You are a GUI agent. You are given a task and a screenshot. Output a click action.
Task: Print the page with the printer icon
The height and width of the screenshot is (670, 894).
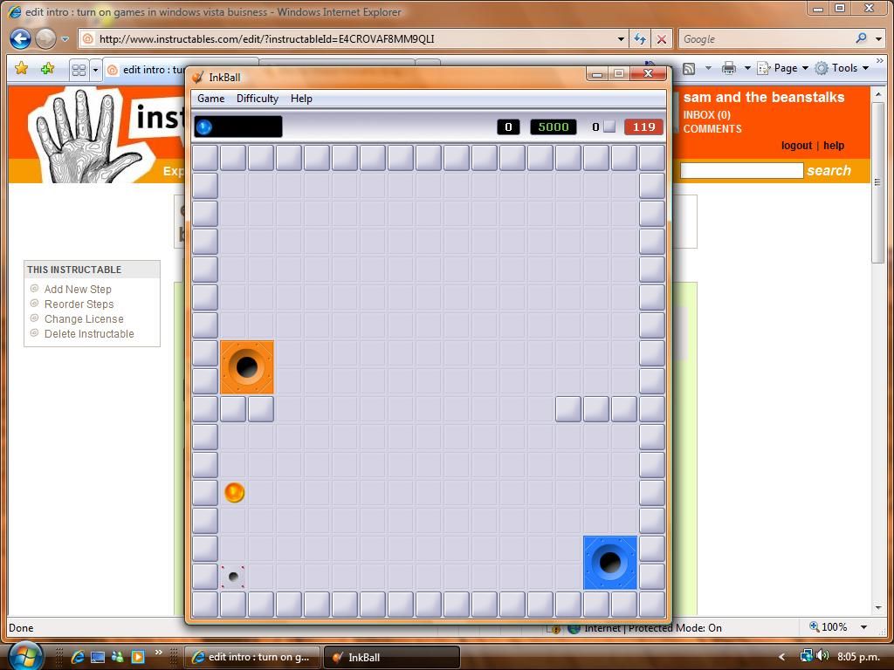pos(732,68)
